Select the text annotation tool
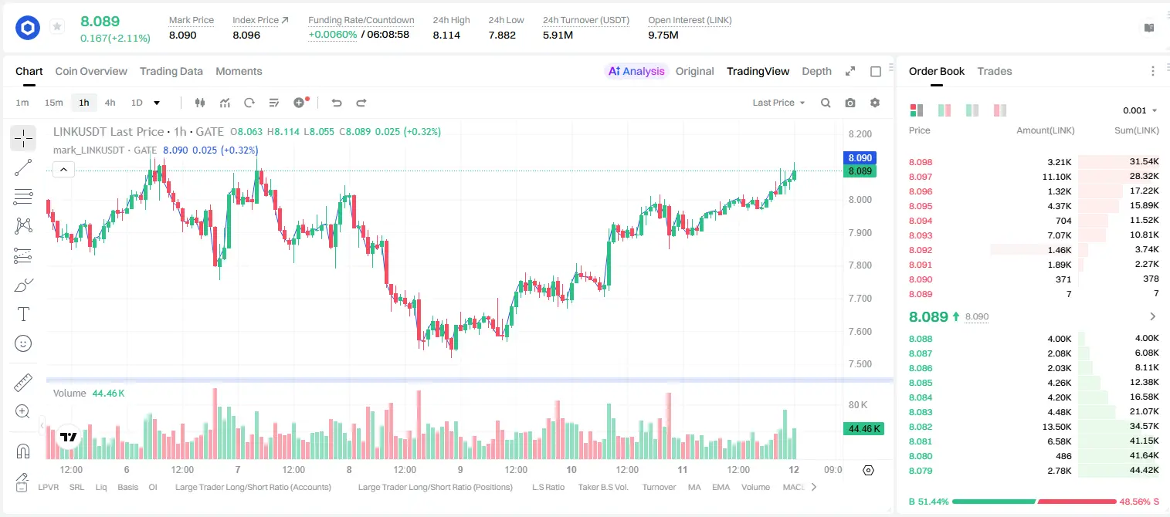Viewport: 1170px width, 517px height. coord(23,314)
